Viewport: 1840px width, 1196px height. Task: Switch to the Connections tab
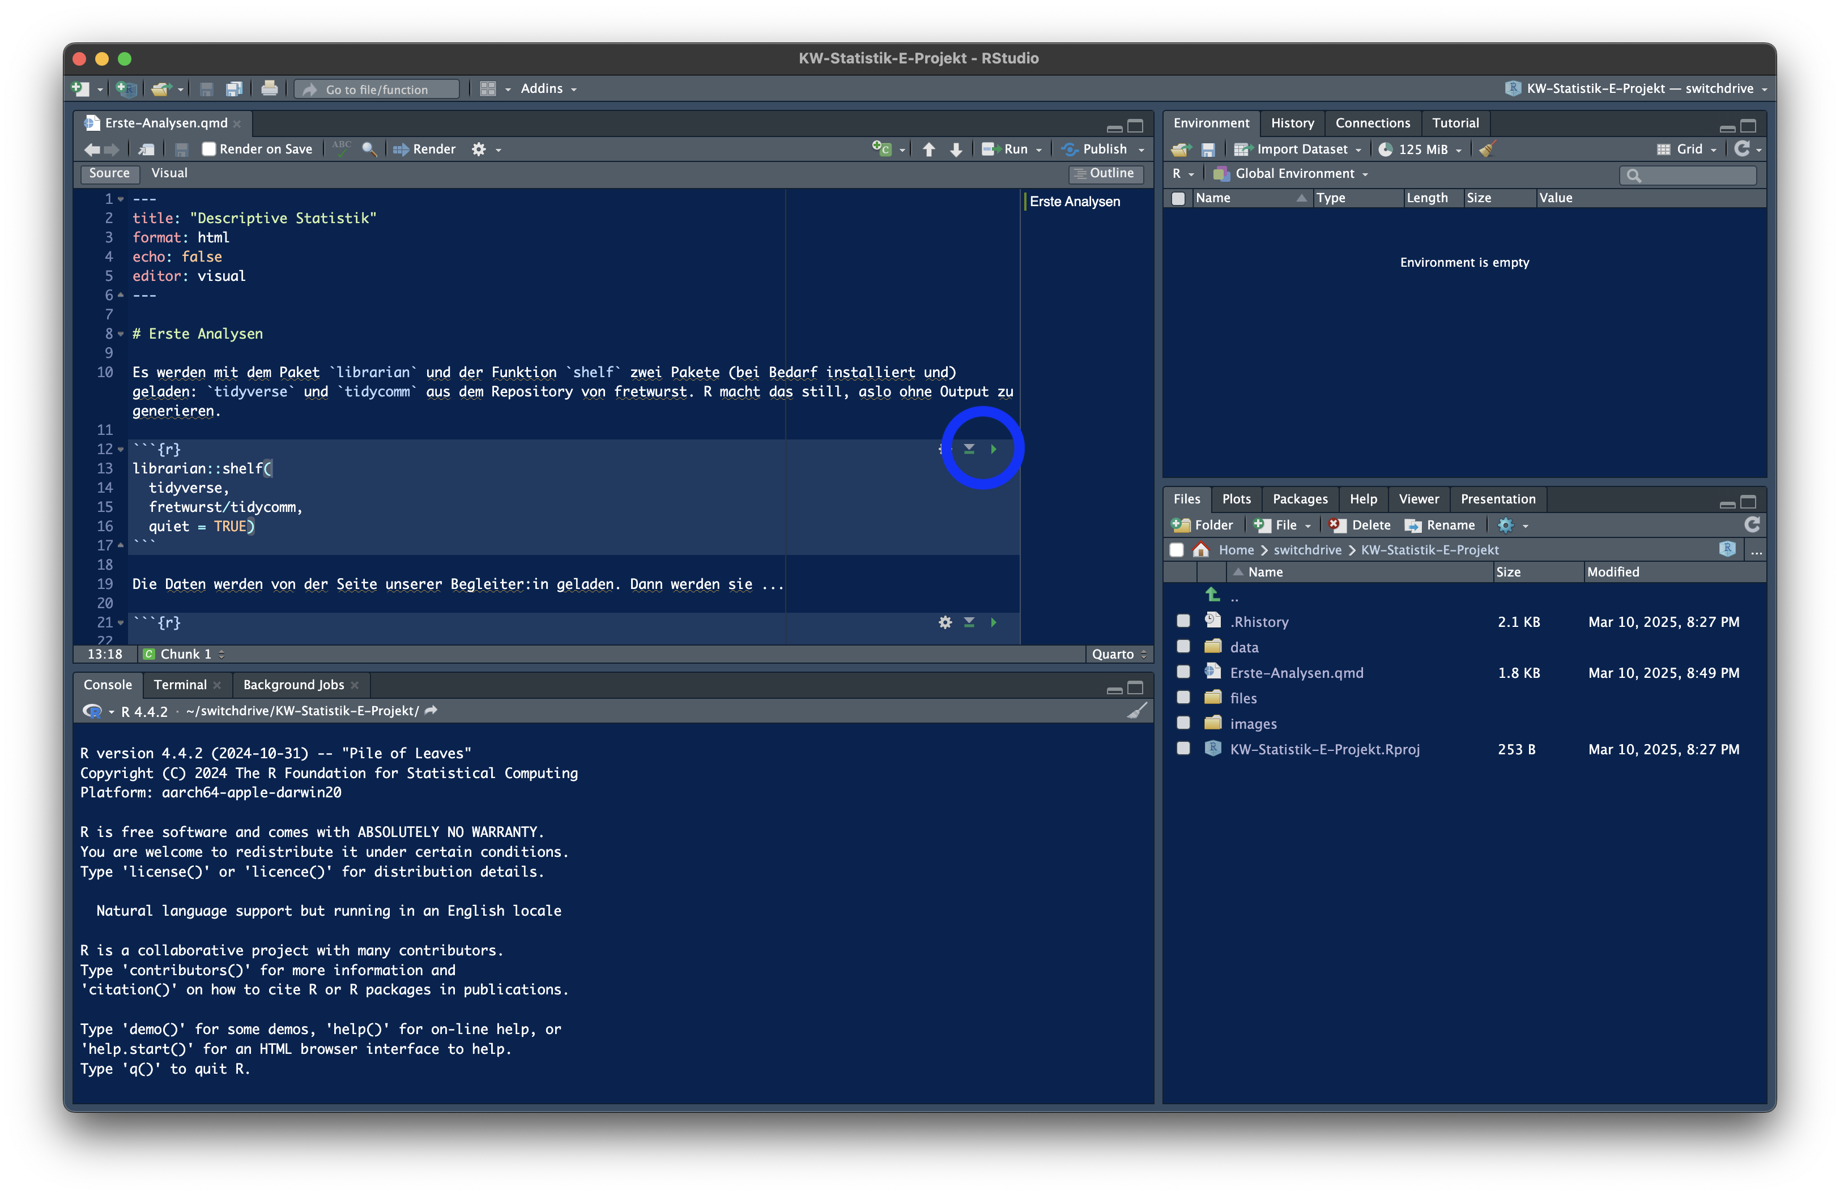pyautogui.click(x=1372, y=123)
